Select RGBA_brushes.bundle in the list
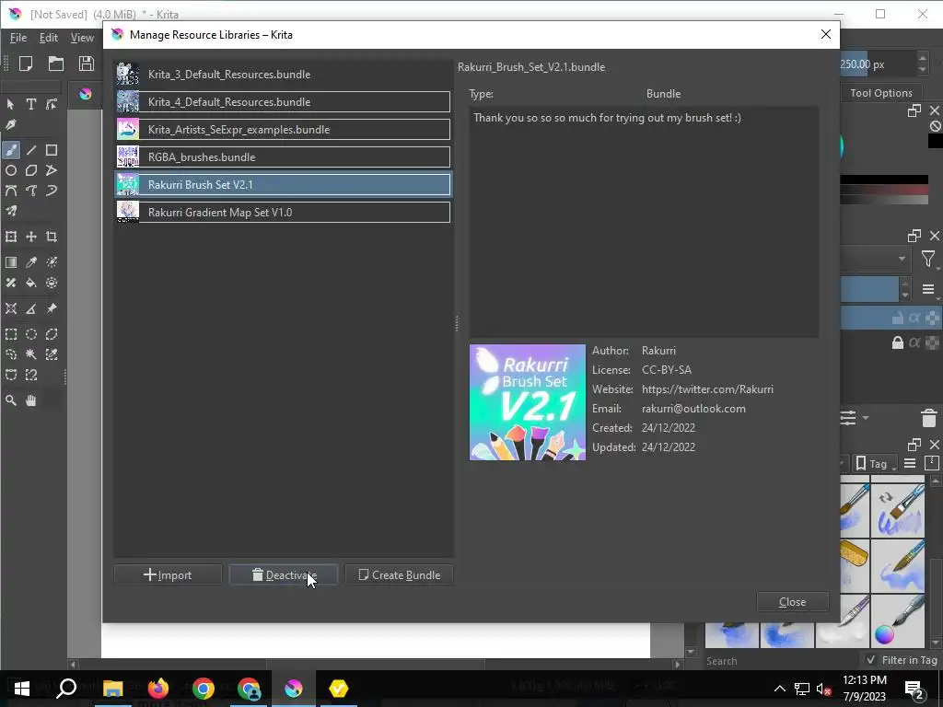 (x=283, y=156)
